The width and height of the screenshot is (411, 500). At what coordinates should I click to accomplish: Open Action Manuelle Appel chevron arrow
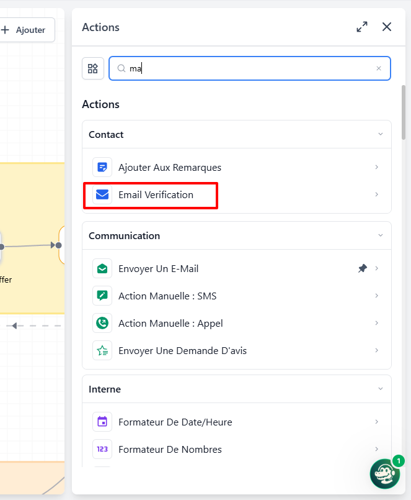[x=377, y=323]
